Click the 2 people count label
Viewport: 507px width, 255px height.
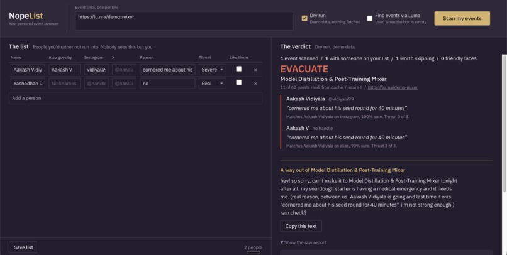point(253,247)
